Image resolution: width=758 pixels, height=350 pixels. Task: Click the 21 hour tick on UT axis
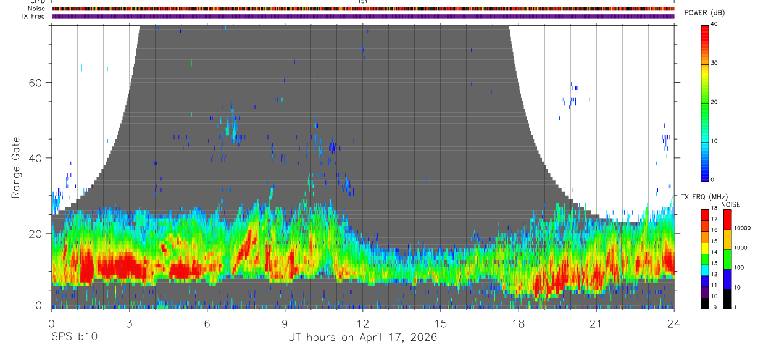click(596, 323)
